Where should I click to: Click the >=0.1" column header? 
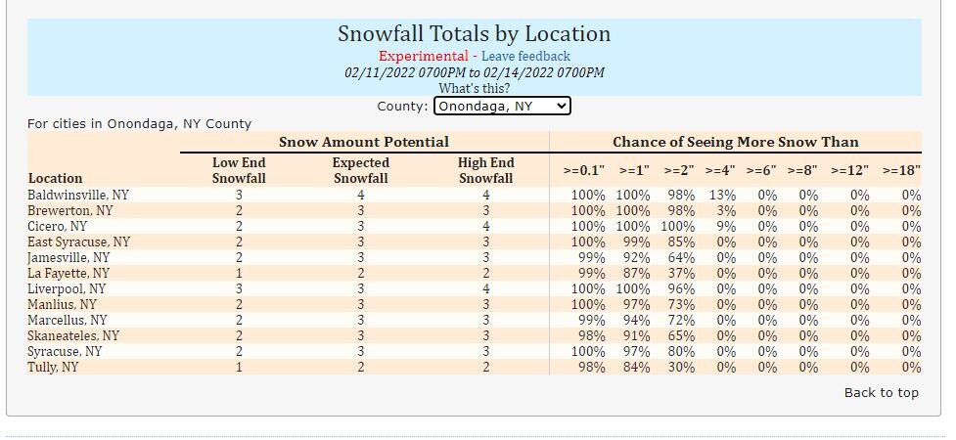tap(583, 171)
